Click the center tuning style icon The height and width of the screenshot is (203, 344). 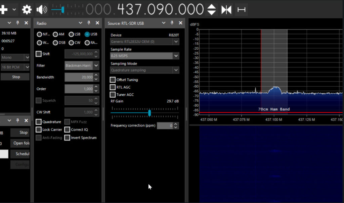click(226, 10)
